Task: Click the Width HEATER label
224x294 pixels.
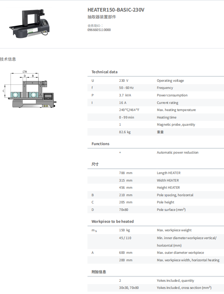Action: [168, 180]
